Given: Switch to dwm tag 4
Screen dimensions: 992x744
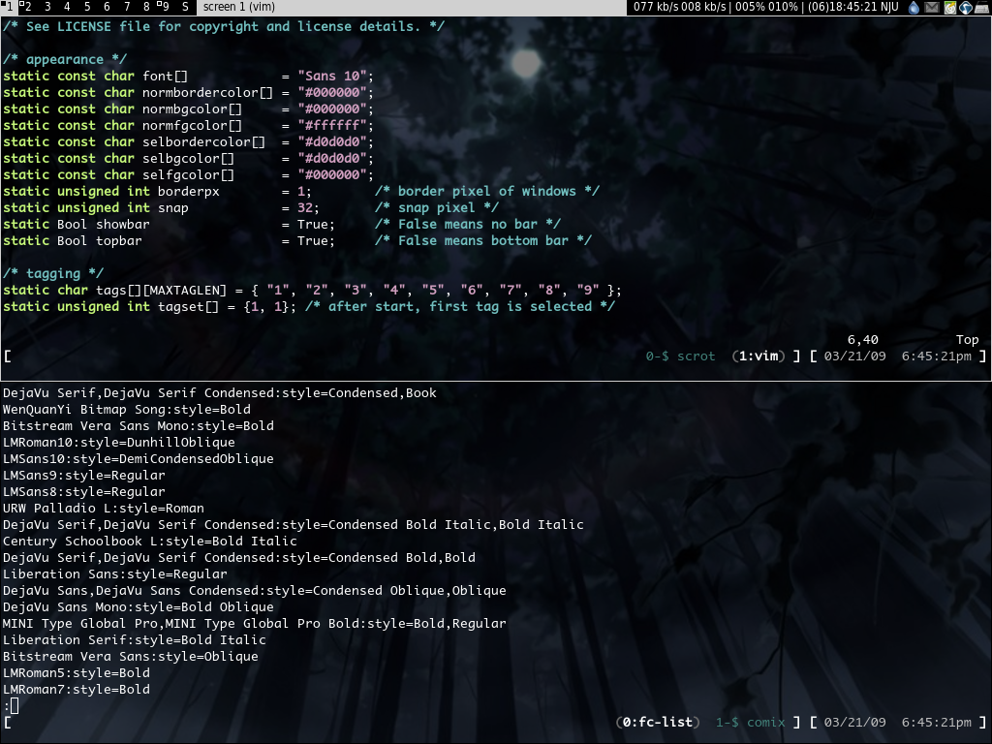Looking at the screenshot, I should pyautogui.click(x=67, y=7).
